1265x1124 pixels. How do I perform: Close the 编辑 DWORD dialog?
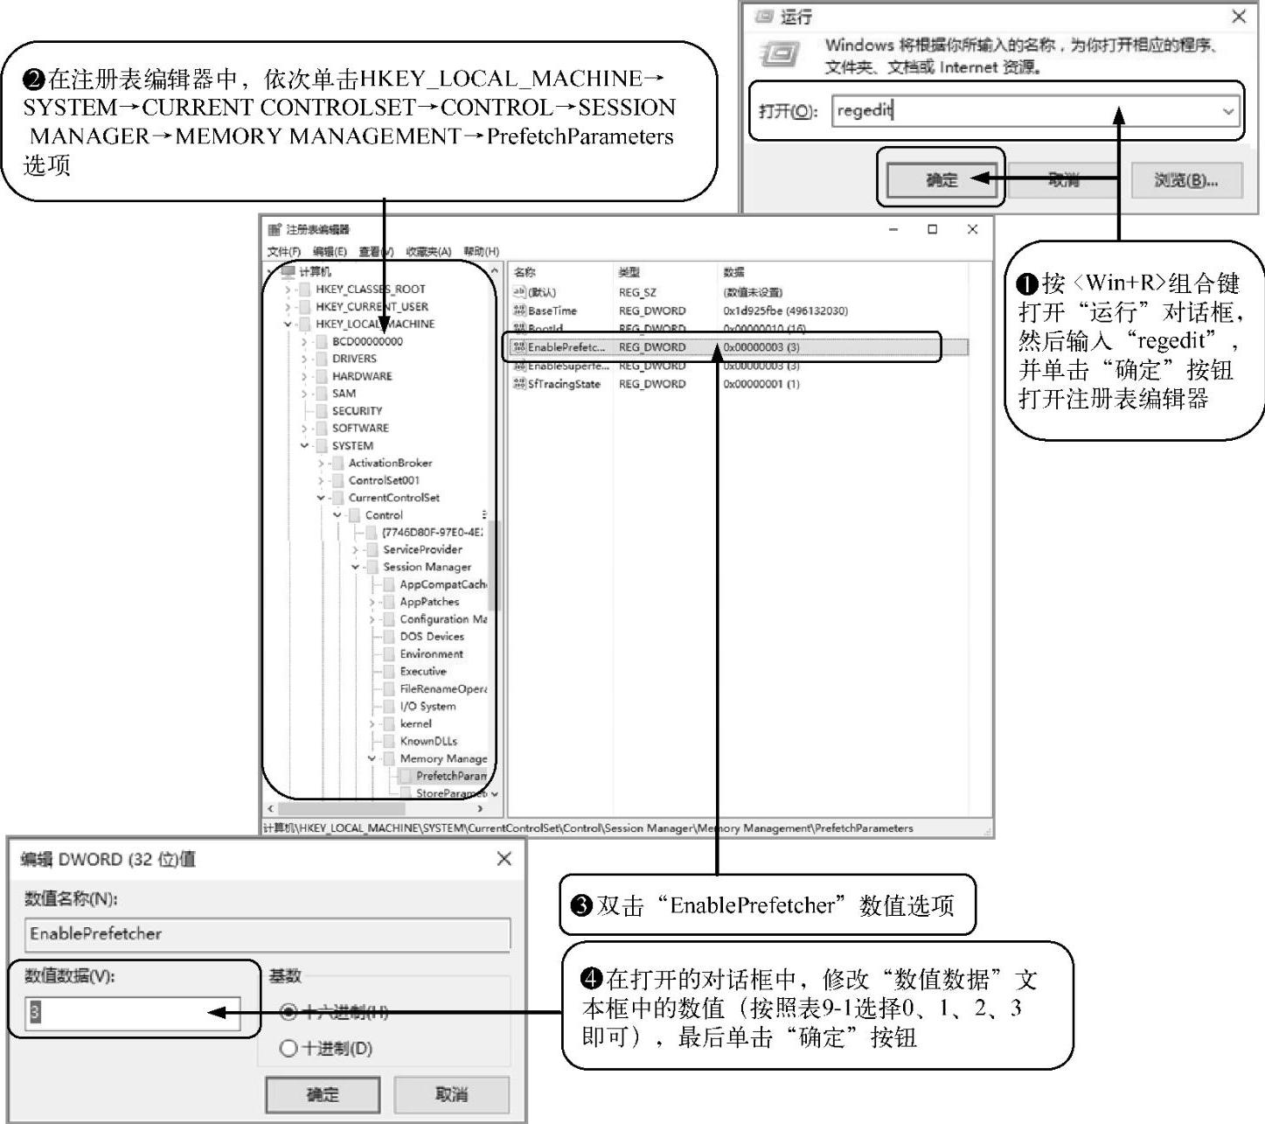pos(504,859)
